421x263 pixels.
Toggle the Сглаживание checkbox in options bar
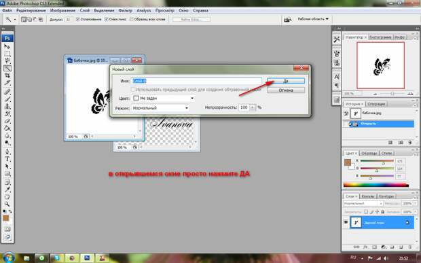tap(78, 19)
